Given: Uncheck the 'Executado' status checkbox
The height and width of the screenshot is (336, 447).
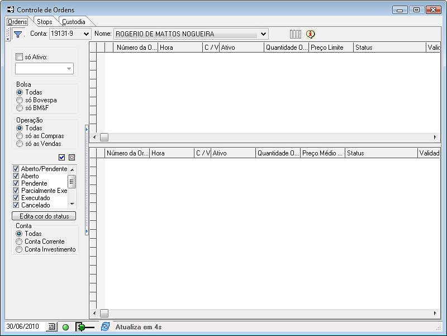Looking at the screenshot, I should 16,198.
